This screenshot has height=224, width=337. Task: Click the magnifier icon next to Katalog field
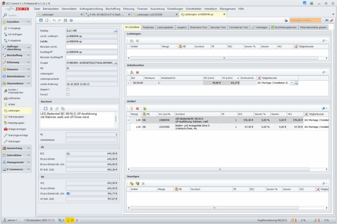click(x=115, y=30)
